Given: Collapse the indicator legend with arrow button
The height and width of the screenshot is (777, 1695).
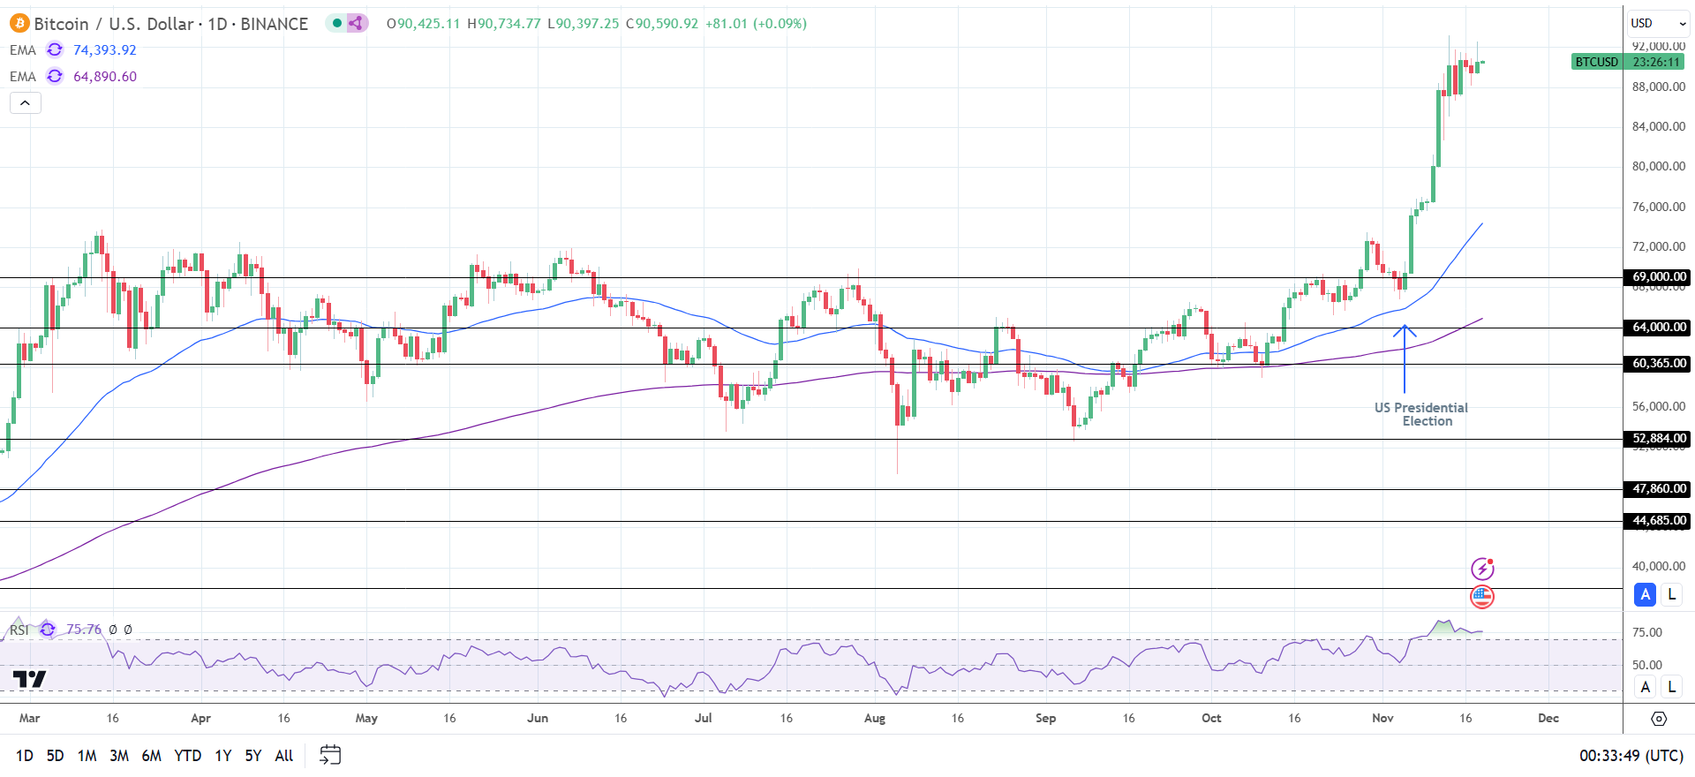Looking at the screenshot, I should [26, 103].
